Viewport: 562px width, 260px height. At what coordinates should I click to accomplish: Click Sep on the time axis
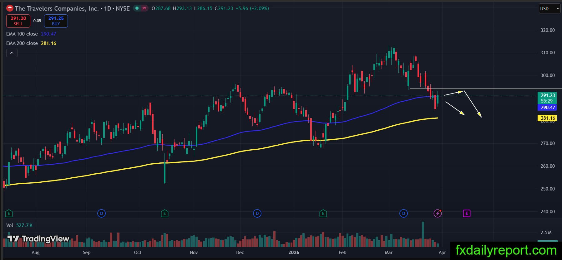point(87,253)
